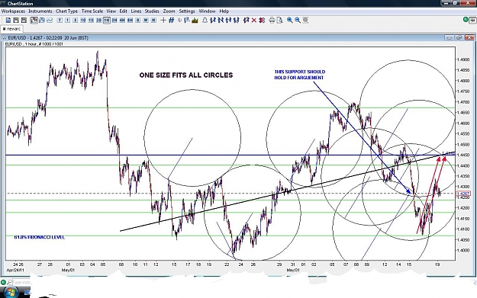Set the time scale to 2H

pyautogui.click(x=114, y=21)
